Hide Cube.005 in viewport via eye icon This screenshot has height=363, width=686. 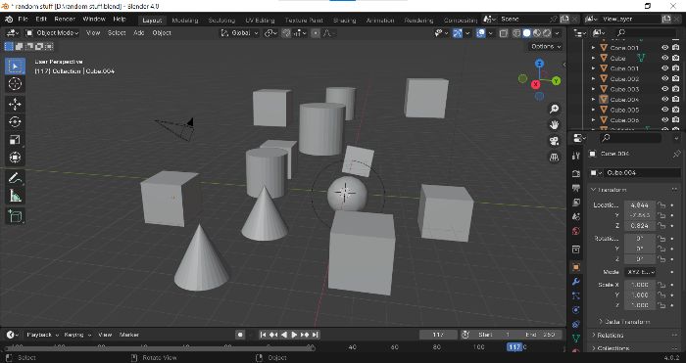pyautogui.click(x=664, y=110)
